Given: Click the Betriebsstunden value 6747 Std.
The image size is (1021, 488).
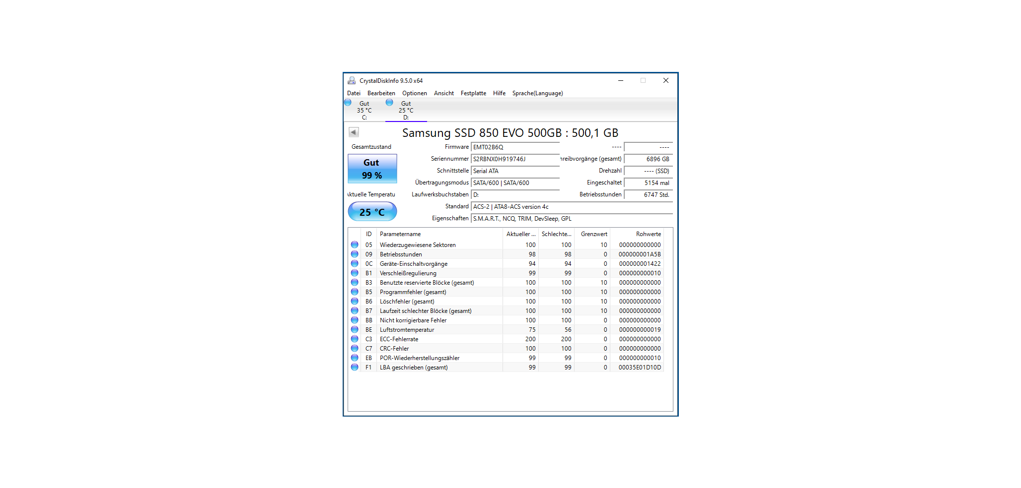Looking at the screenshot, I should (x=648, y=195).
